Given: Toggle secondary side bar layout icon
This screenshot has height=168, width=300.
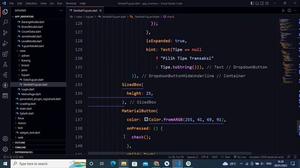Looking at the screenshot, I should click(x=262, y=3).
